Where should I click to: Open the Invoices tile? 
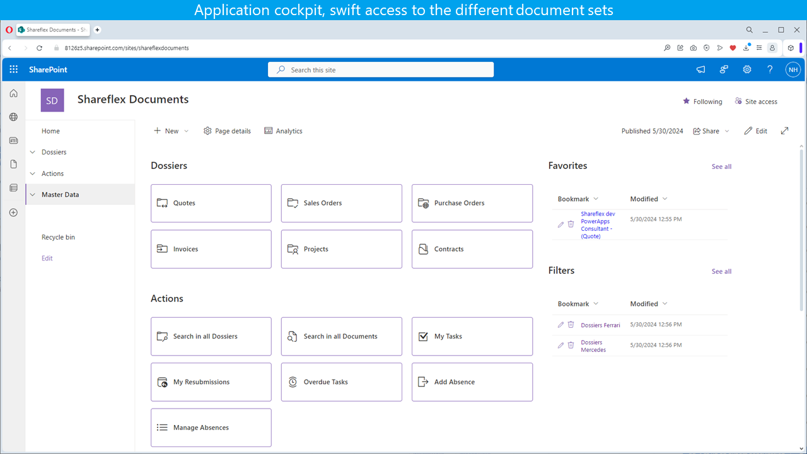tap(211, 249)
